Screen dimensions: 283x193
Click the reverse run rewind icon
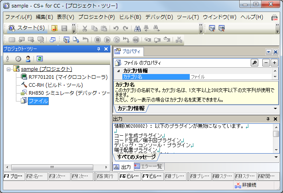pos(136,40)
